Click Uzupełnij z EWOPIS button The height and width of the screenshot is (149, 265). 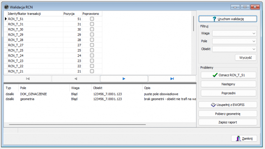pyautogui.click(x=227, y=105)
